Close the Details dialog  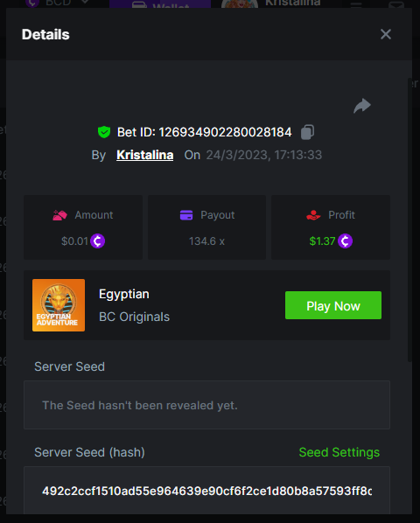click(x=386, y=34)
